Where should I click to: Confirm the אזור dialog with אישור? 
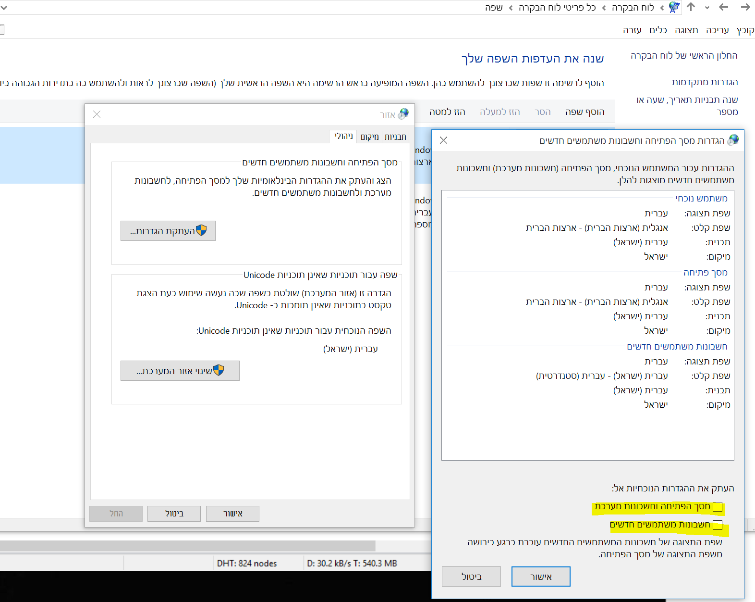coord(233,514)
